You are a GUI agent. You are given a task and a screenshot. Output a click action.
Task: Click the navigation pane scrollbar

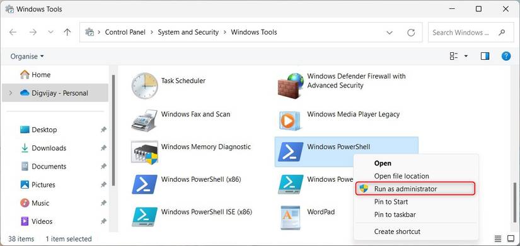113,130
